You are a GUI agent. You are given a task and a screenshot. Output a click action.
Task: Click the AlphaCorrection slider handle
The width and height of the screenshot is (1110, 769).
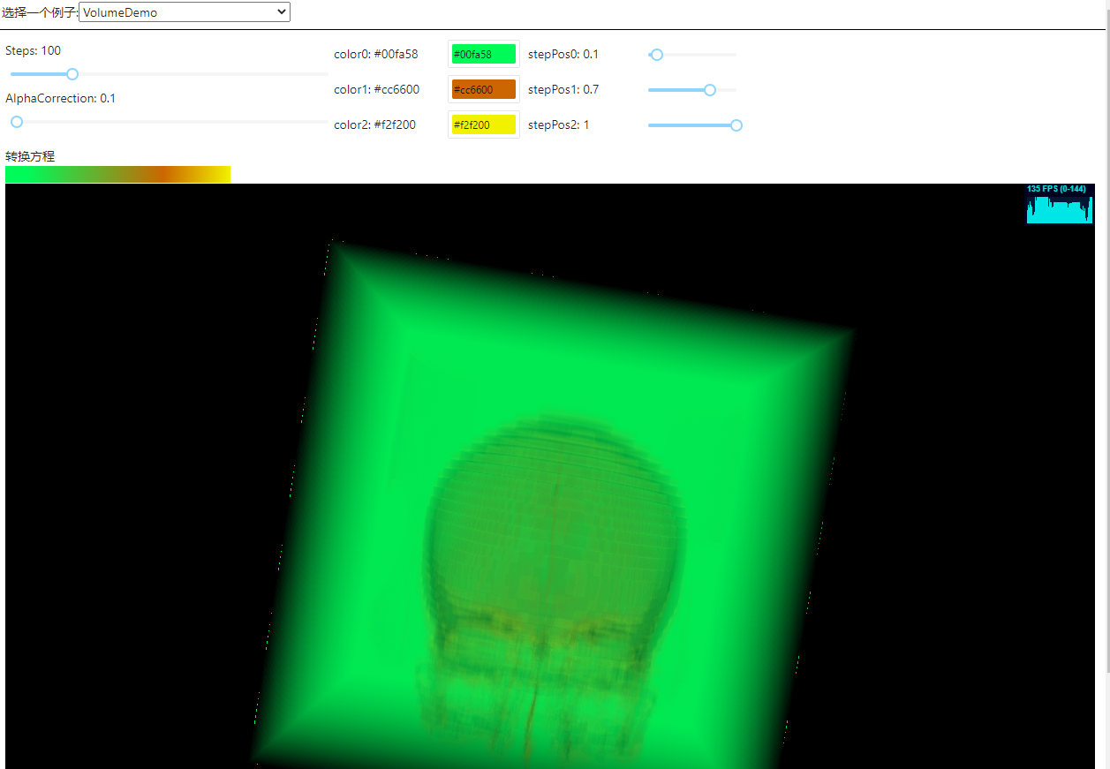click(x=16, y=122)
